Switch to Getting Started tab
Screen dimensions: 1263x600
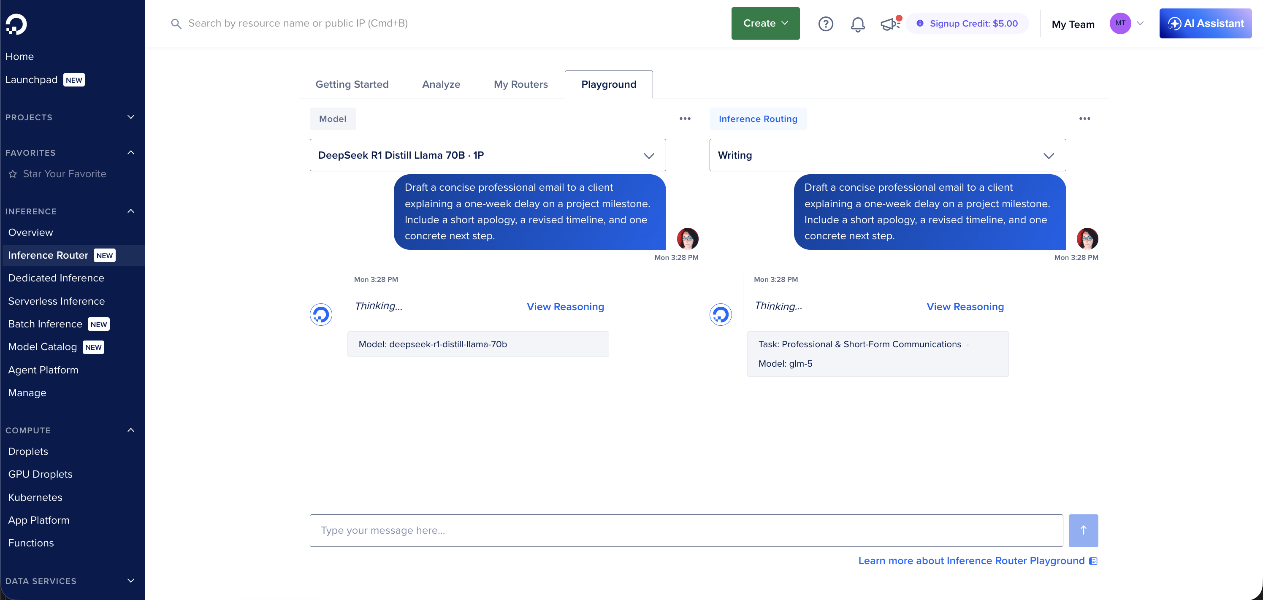tap(352, 84)
